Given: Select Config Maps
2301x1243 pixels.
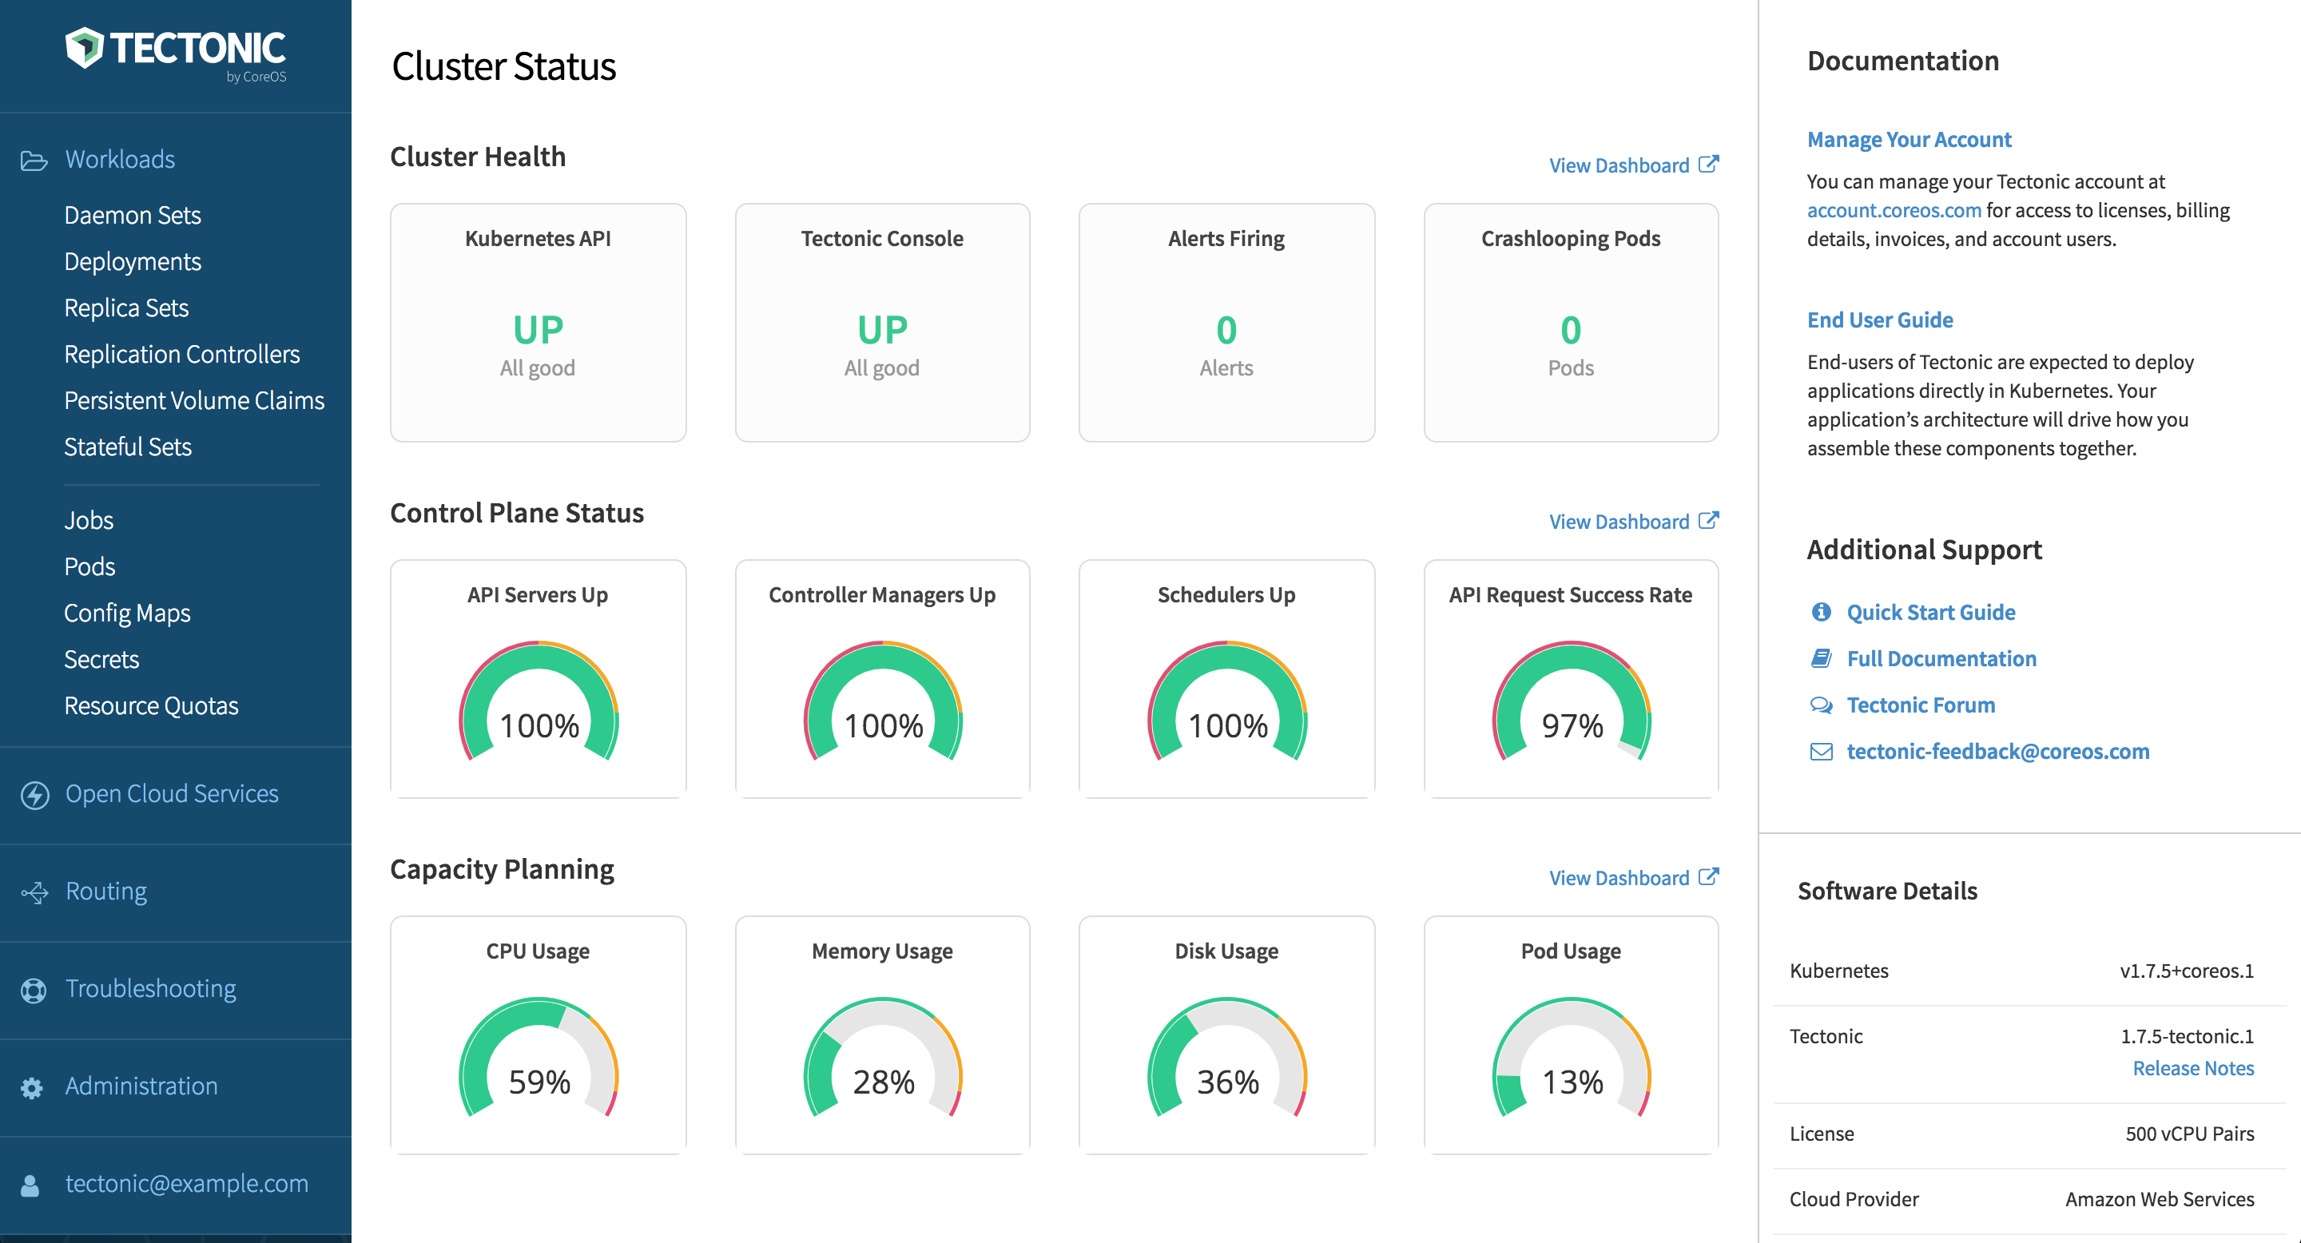Looking at the screenshot, I should click(x=127, y=614).
